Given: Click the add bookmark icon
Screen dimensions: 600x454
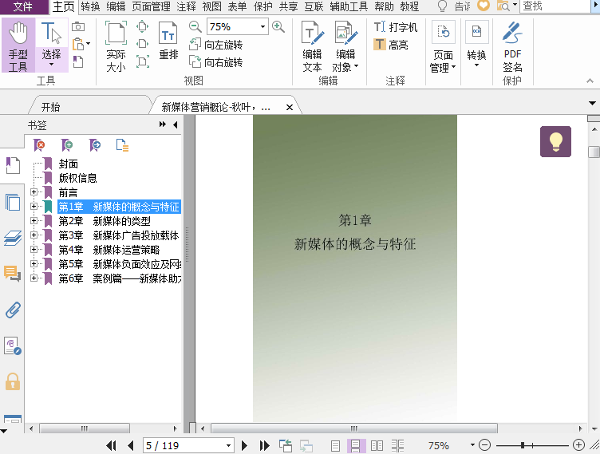Looking at the screenshot, I should click(67, 145).
